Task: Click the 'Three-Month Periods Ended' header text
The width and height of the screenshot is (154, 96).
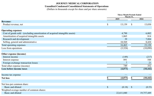Action: [129, 15]
